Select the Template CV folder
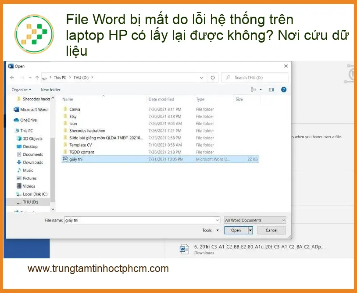The width and height of the screenshot is (357, 293). pos(160,145)
